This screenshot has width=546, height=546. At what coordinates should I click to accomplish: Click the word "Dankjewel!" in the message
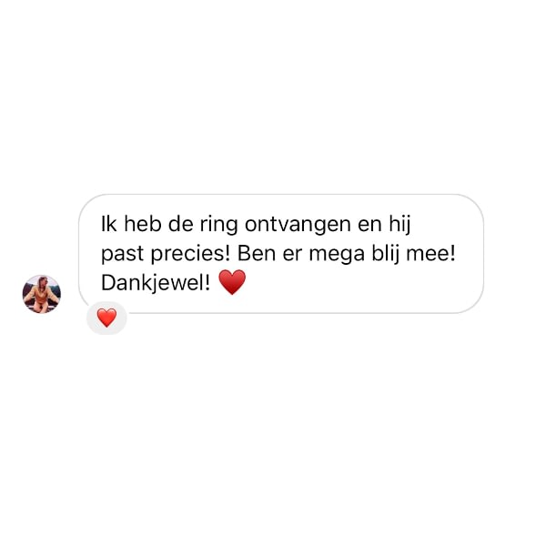tap(156, 283)
